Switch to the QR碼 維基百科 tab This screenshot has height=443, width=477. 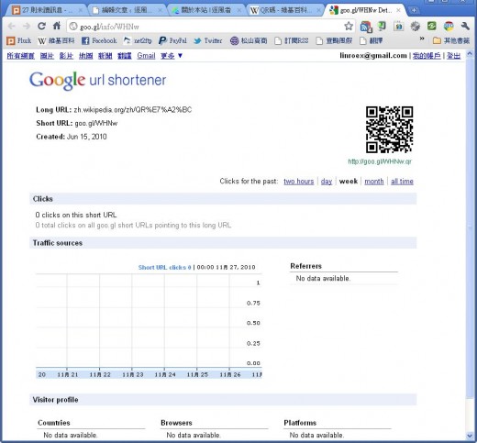coord(285,10)
